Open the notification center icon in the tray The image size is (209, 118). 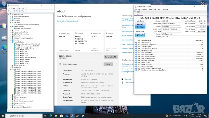(205, 116)
